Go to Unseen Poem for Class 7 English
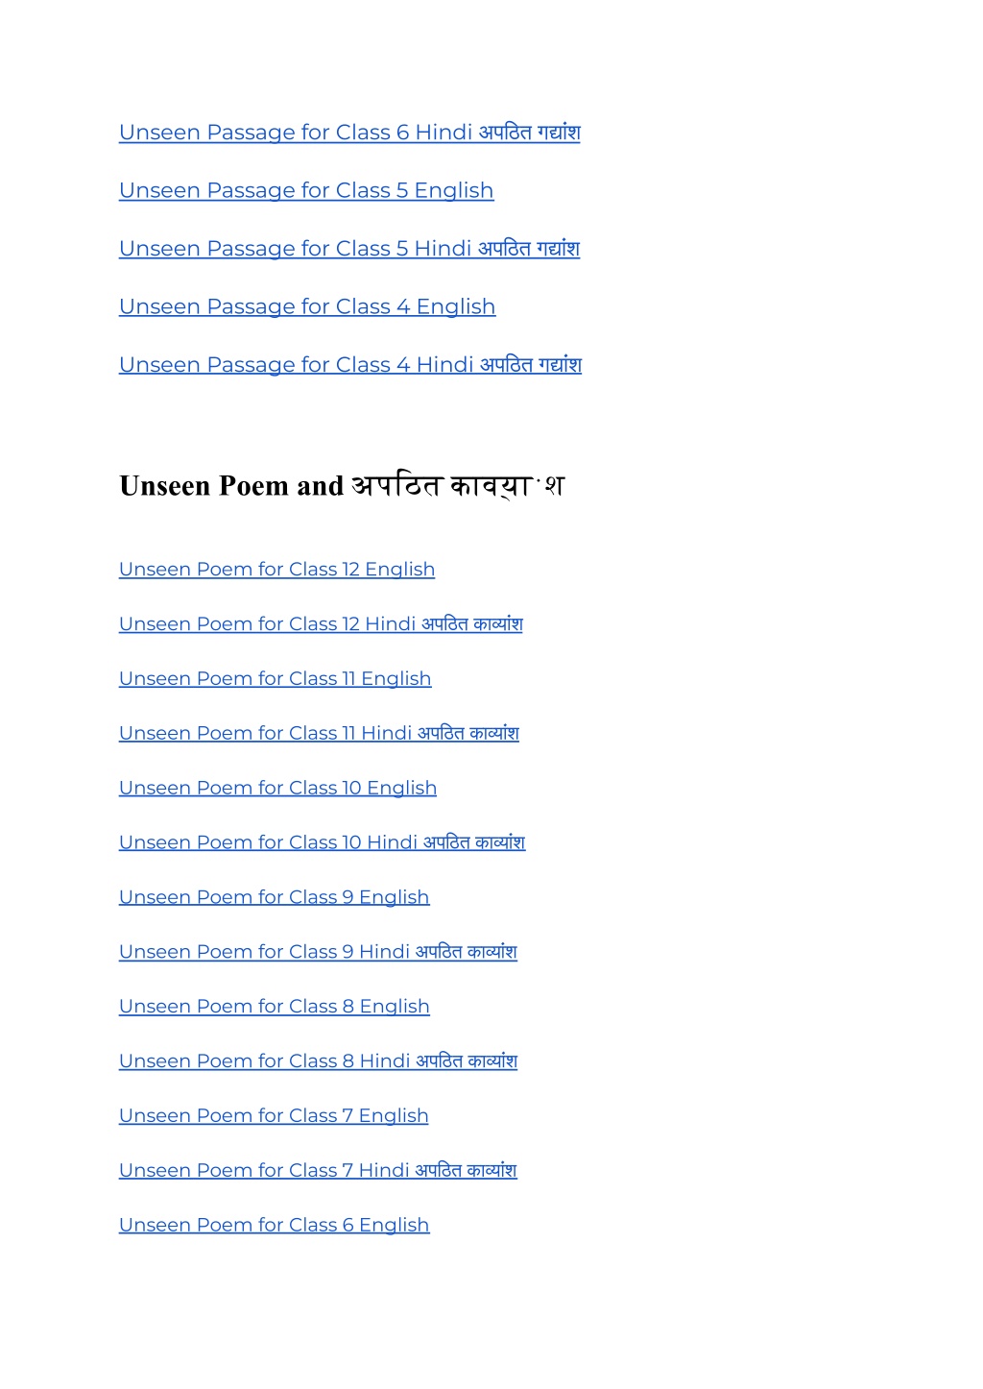This screenshot has width=983, height=1389. 274,1116
